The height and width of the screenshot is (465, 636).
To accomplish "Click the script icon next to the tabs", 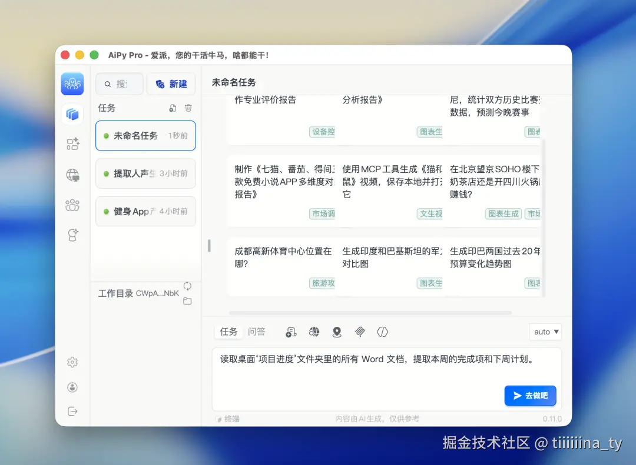I will (290, 332).
